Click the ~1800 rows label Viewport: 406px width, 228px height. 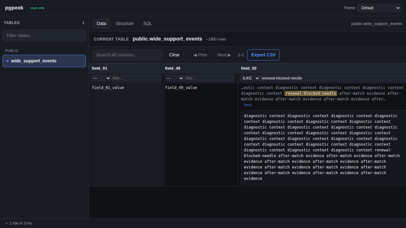tap(216, 39)
